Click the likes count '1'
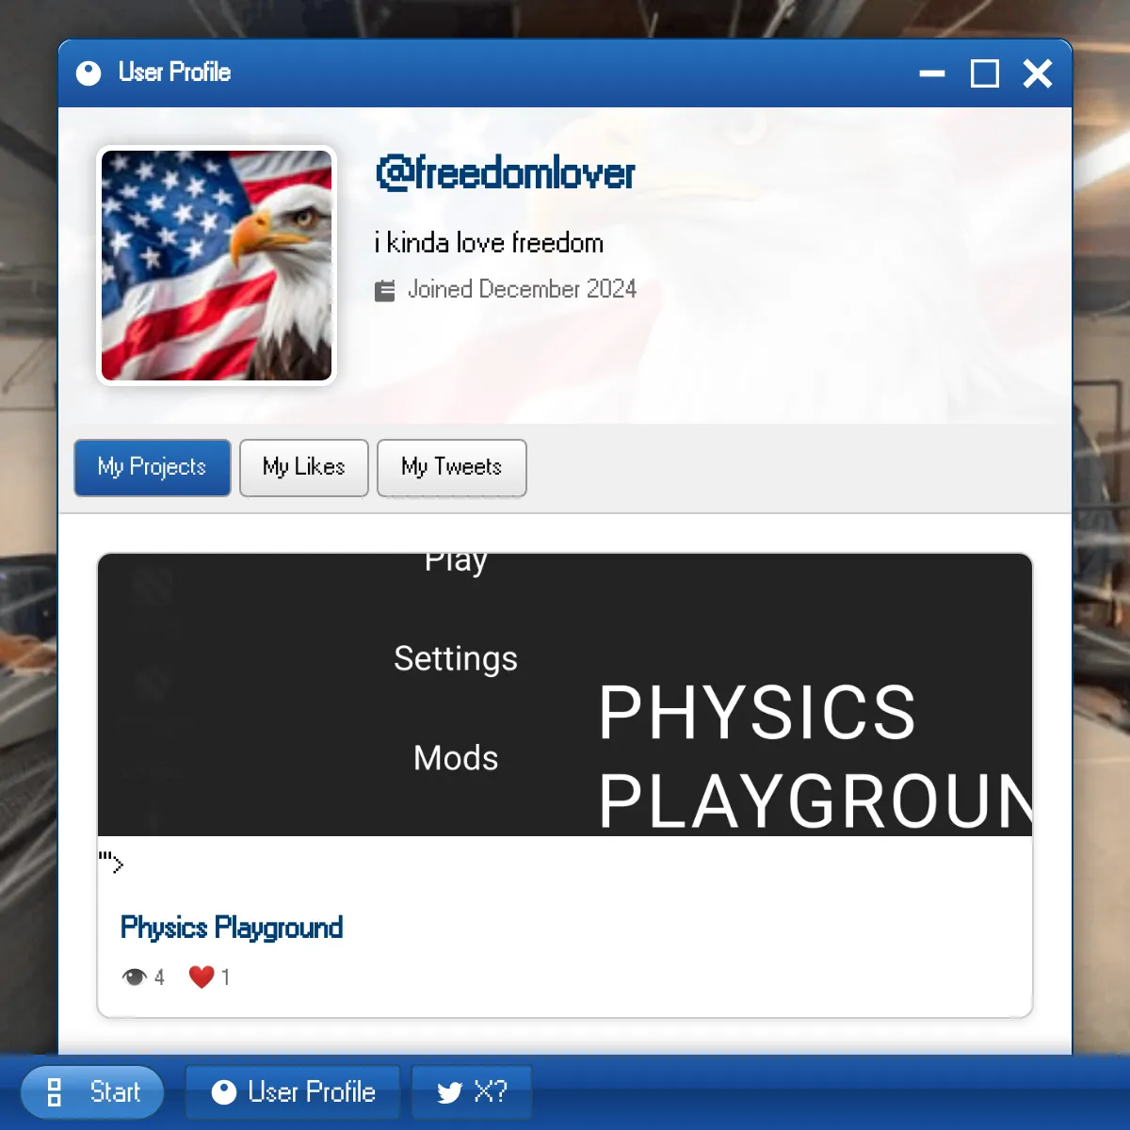The width and height of the screenshot is (1130, 1130). 225,977
